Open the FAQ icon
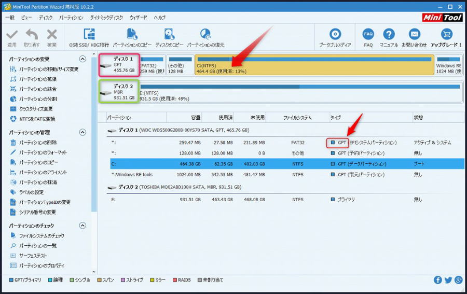The width and height of the screenshot is (467, 294). pyautogui.click(x=368, y=34)
